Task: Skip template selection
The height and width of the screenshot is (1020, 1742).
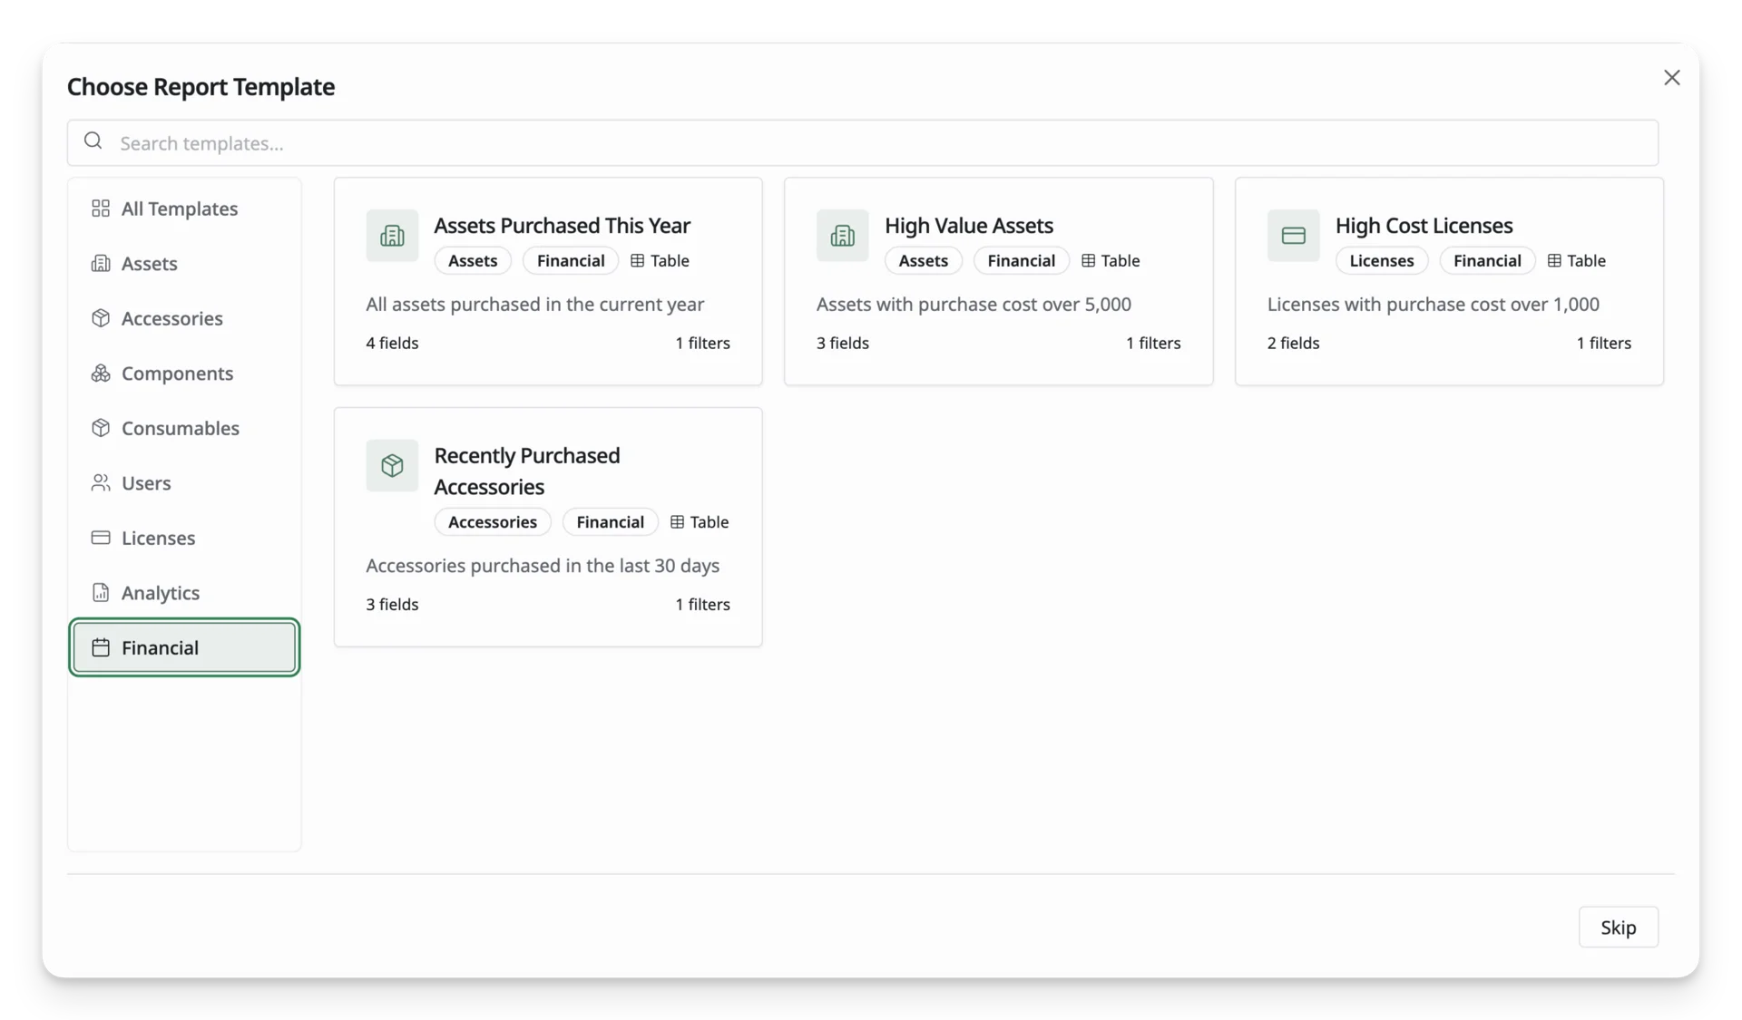Action: [x=1618, y=927]
